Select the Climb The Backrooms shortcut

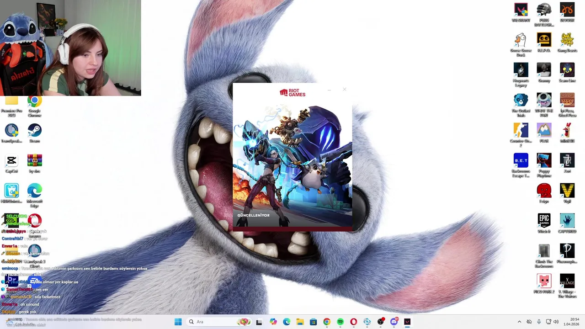(544, 256)
